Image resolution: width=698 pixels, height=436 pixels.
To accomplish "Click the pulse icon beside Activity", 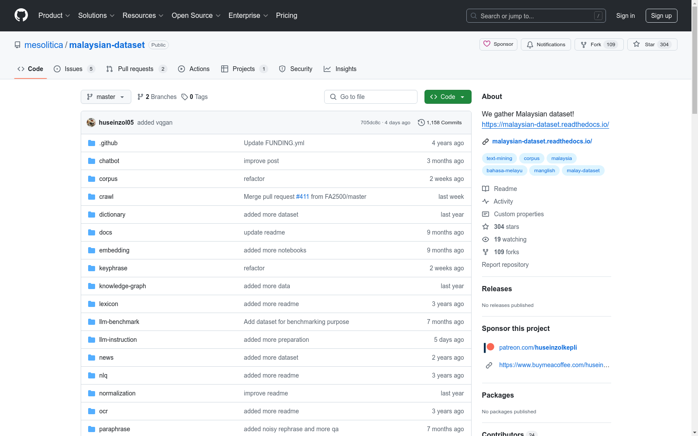I will pyautogui.click(x=486, y=201).
